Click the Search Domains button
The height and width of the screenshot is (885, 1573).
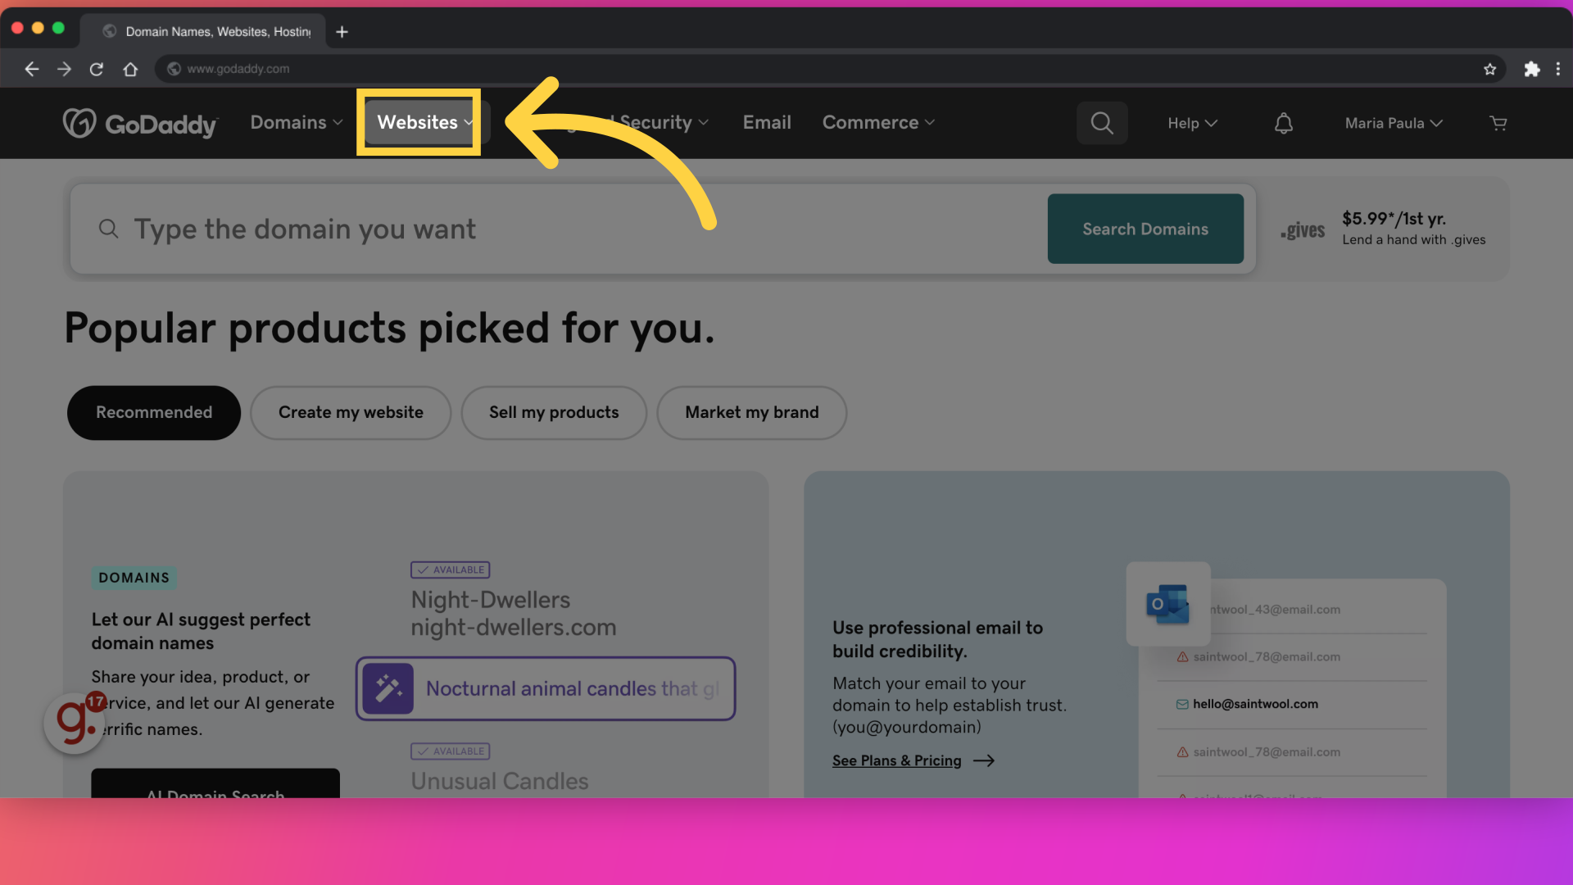coord(1145,228)
